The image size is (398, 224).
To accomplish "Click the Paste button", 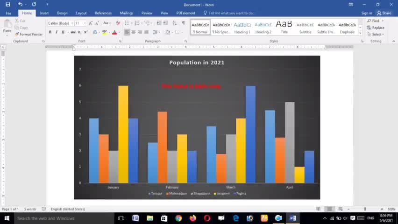I will (7, 28).
